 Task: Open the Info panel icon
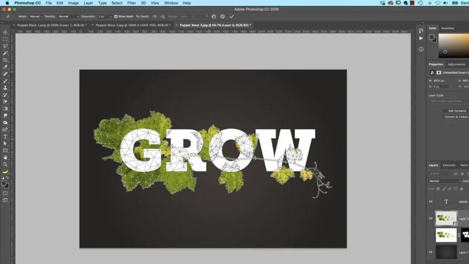click(421, 49)
